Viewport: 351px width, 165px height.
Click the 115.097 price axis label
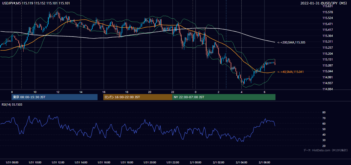pos(327,65)
